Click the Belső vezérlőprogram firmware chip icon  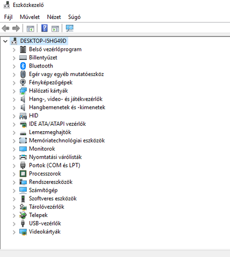point(23,49)
